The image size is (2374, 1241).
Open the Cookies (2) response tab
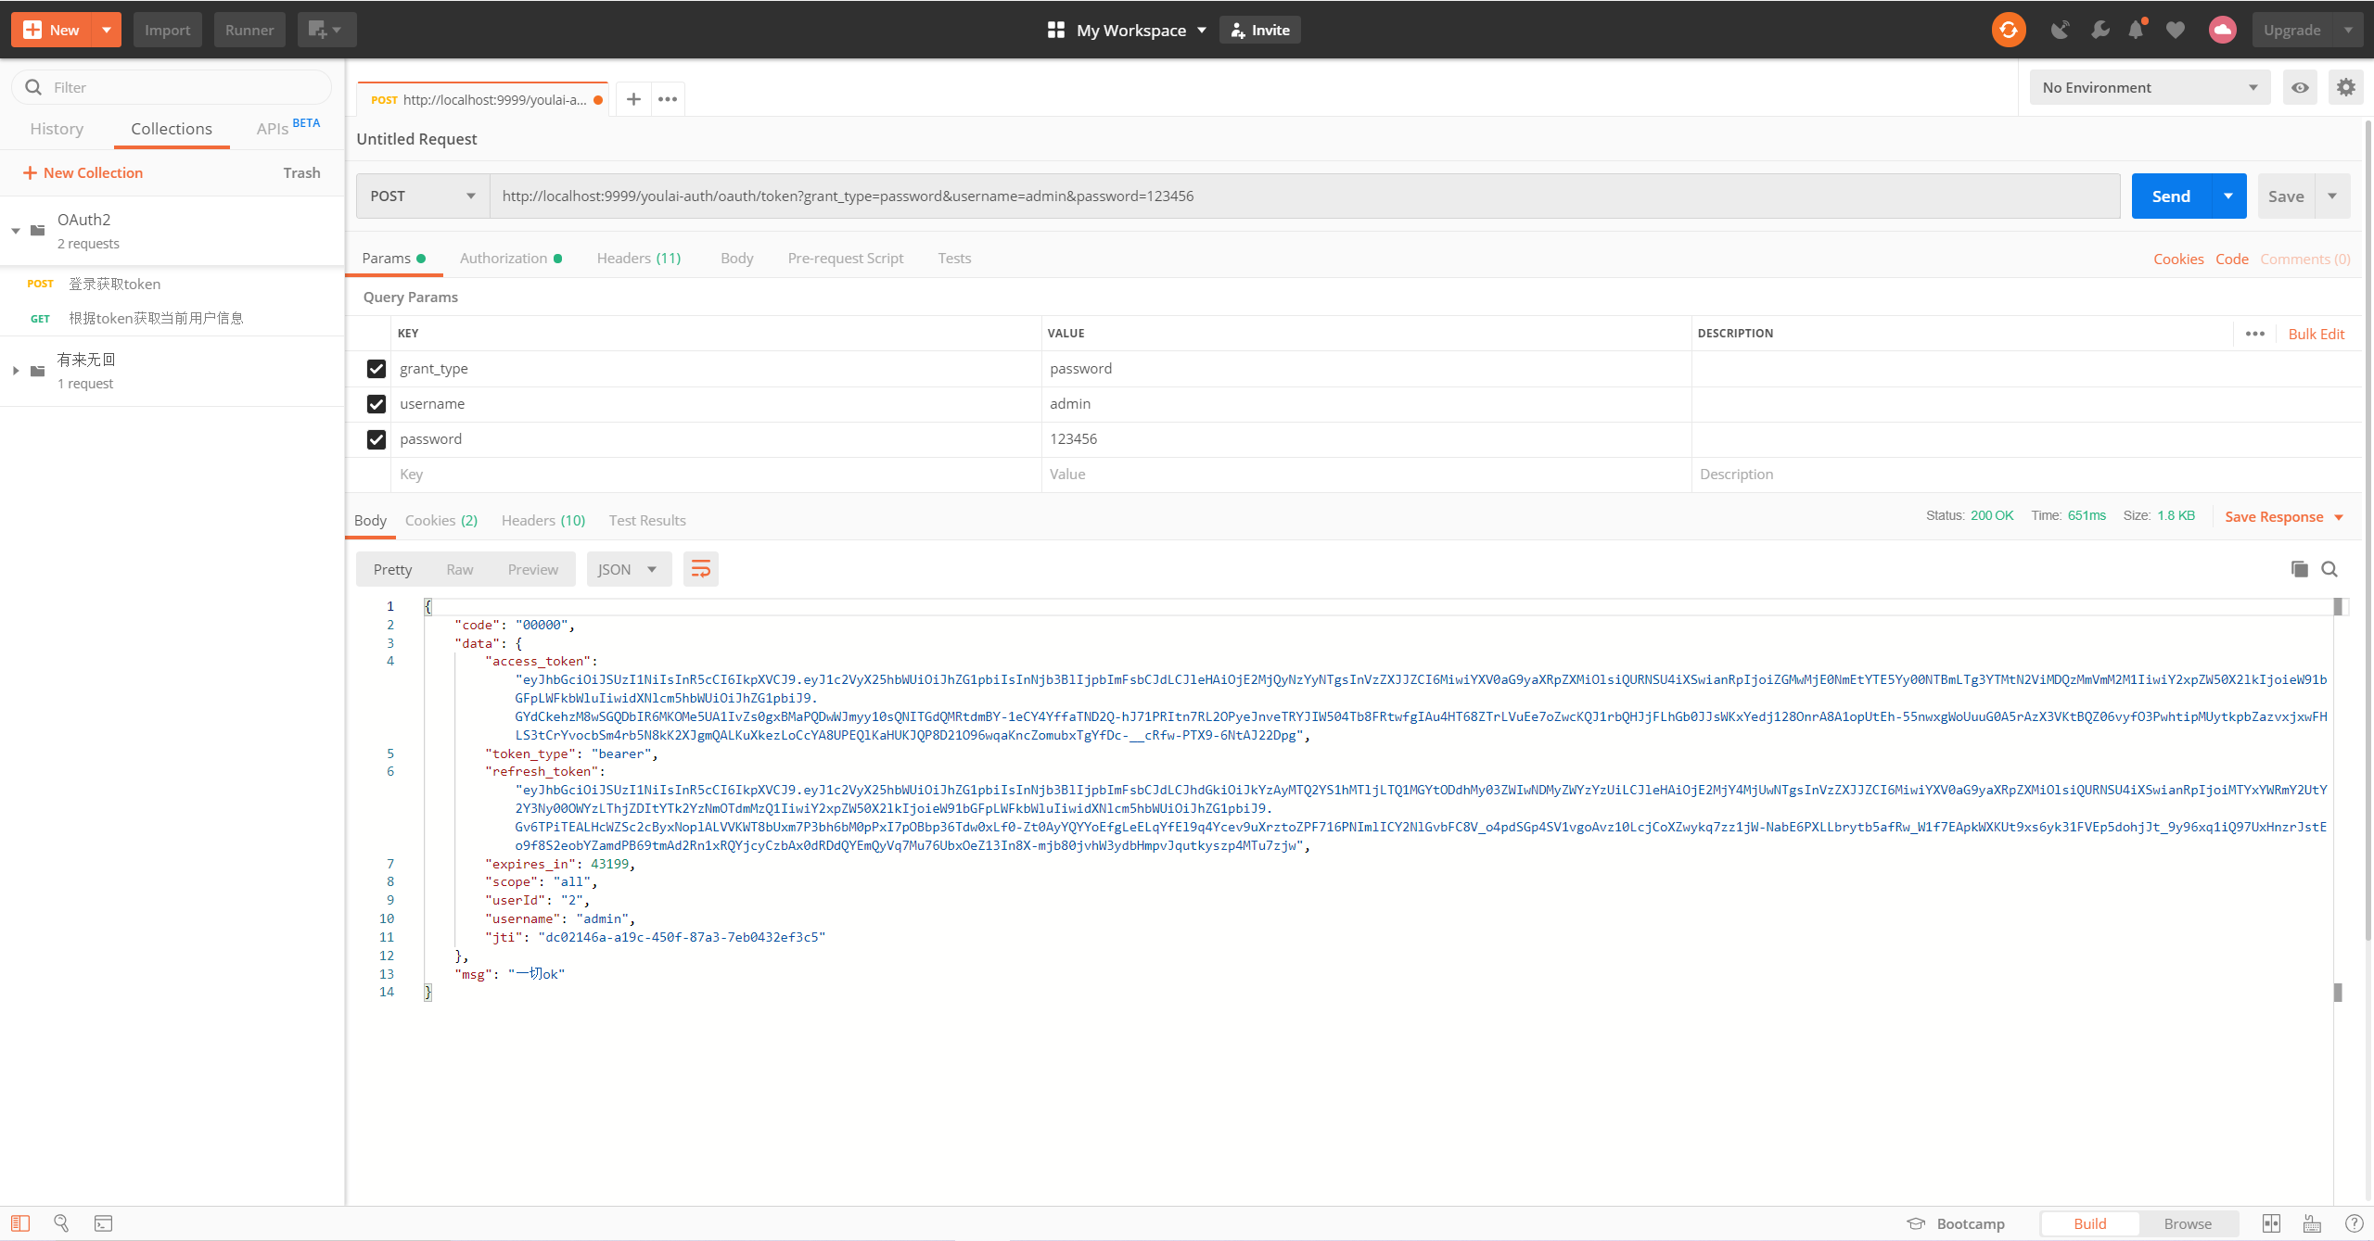(440, 520)
